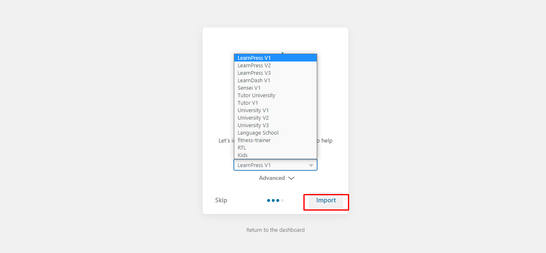Return to the dashboard link
546x253 pixels.
pos(275,230)
